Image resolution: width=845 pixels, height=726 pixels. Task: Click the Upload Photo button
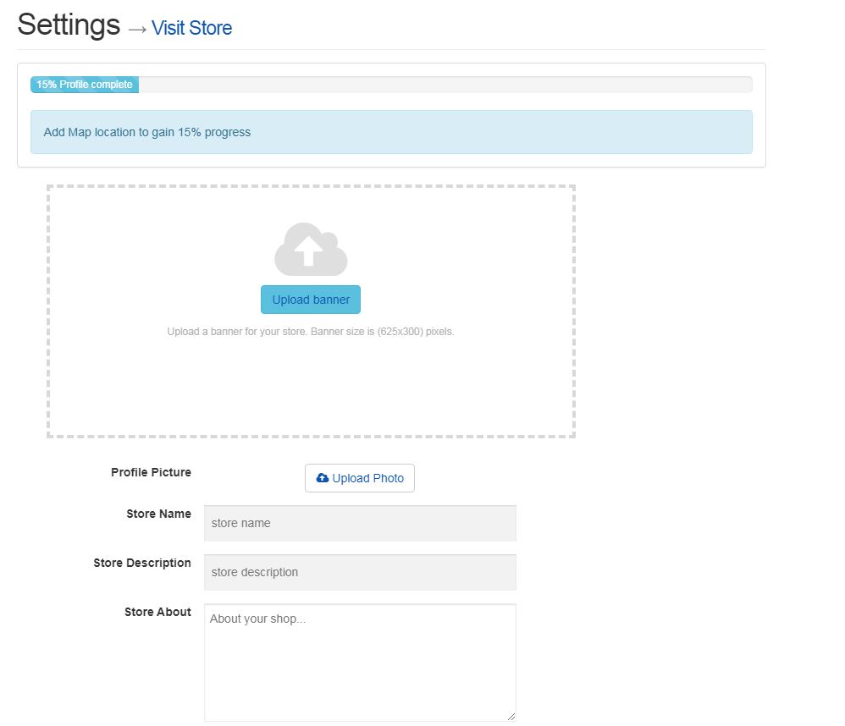[x=360, y=478]
